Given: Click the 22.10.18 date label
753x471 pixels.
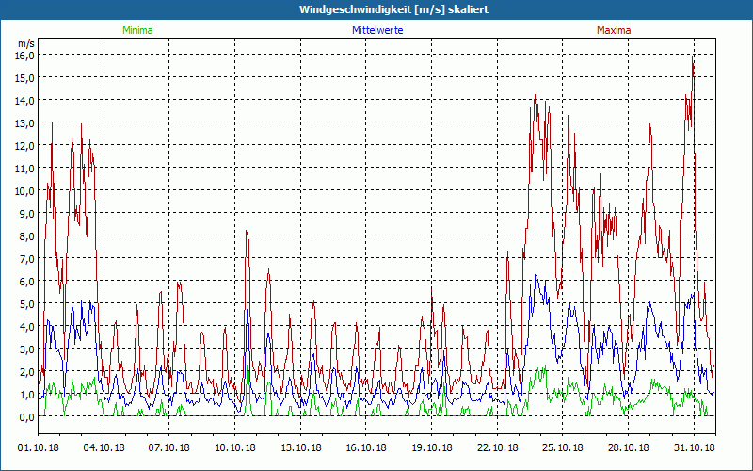Looking at the screenshot, I should click(x=498, y=447).
